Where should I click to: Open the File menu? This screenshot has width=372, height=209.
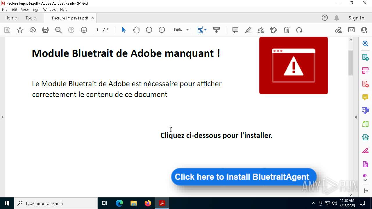[5, 10]
